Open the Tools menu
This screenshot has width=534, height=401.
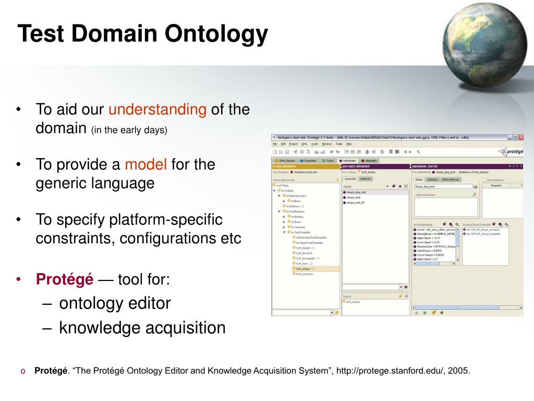coord(339,144)
